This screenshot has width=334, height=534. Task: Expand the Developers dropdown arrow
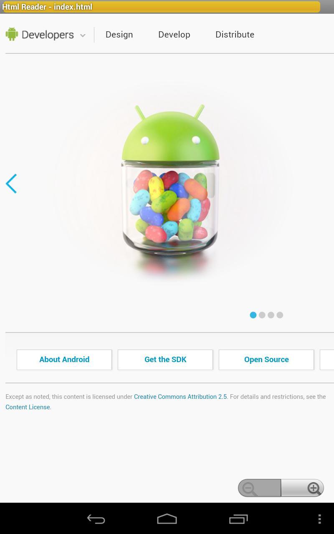point(83,35)
